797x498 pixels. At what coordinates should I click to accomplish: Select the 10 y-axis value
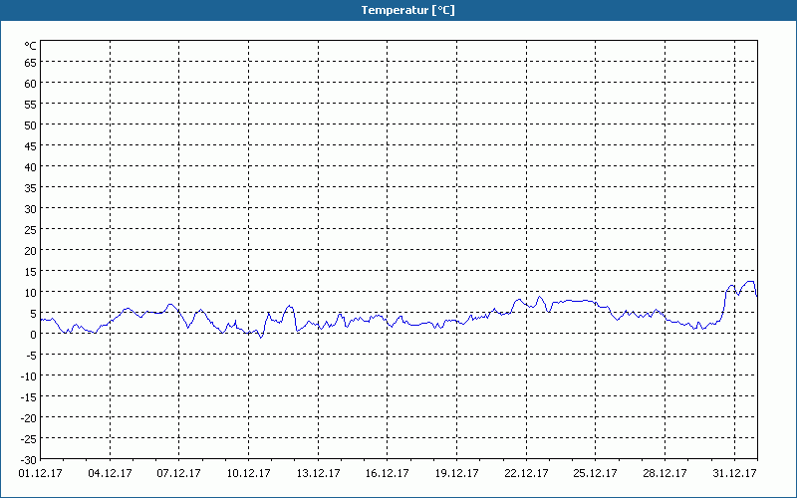tap(31, 293)
